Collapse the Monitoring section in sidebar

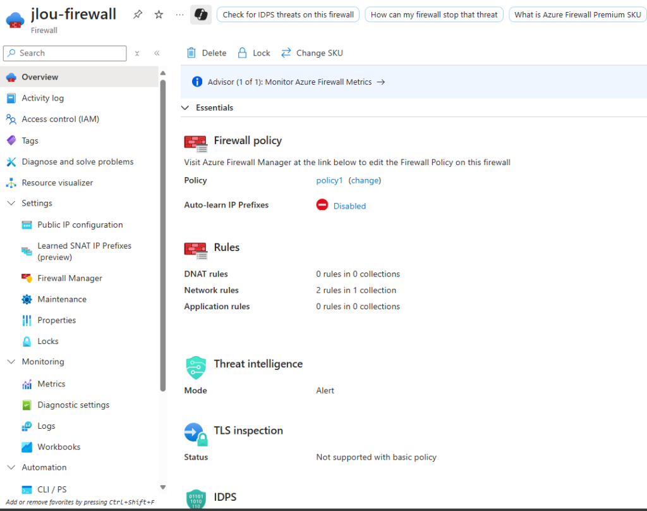pos(11,362)
